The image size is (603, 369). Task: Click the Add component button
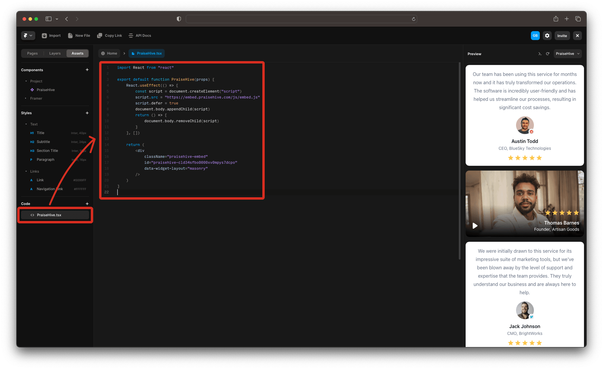click(87, 69)
